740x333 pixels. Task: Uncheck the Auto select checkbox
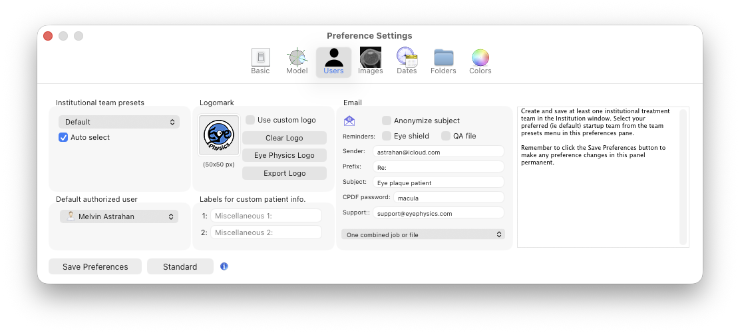[63, 137]
